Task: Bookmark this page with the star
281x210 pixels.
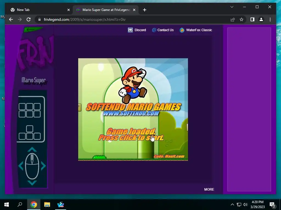Action: click(241, 19)
